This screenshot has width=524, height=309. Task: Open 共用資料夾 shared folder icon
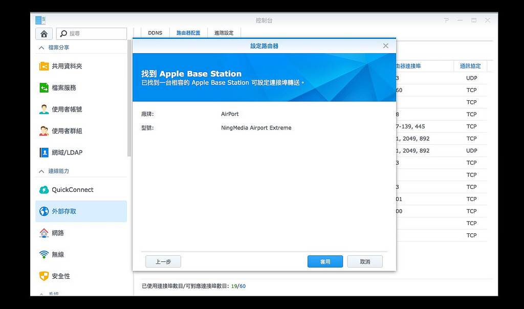(44, 66)
